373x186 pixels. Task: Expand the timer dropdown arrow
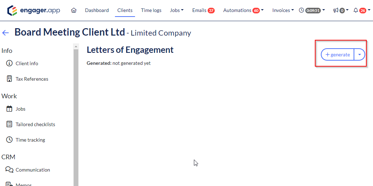point(324,10)
